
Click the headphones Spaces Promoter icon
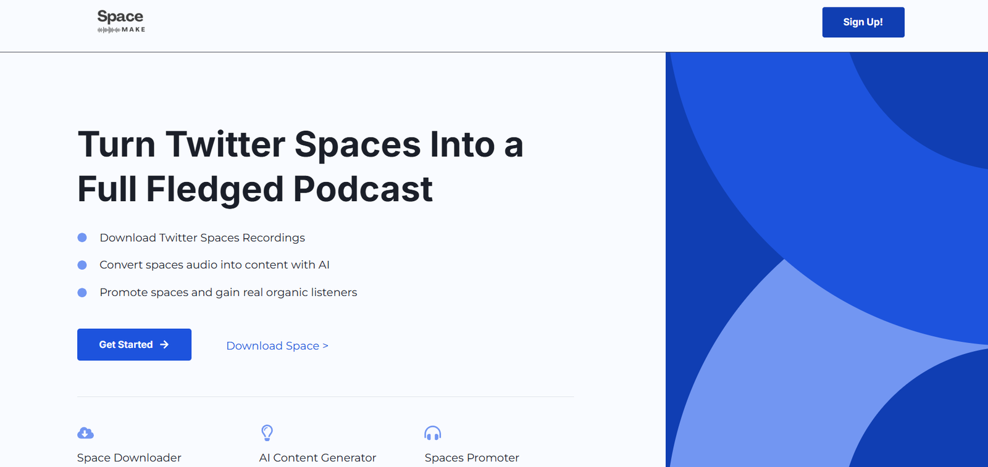point(433,433)
